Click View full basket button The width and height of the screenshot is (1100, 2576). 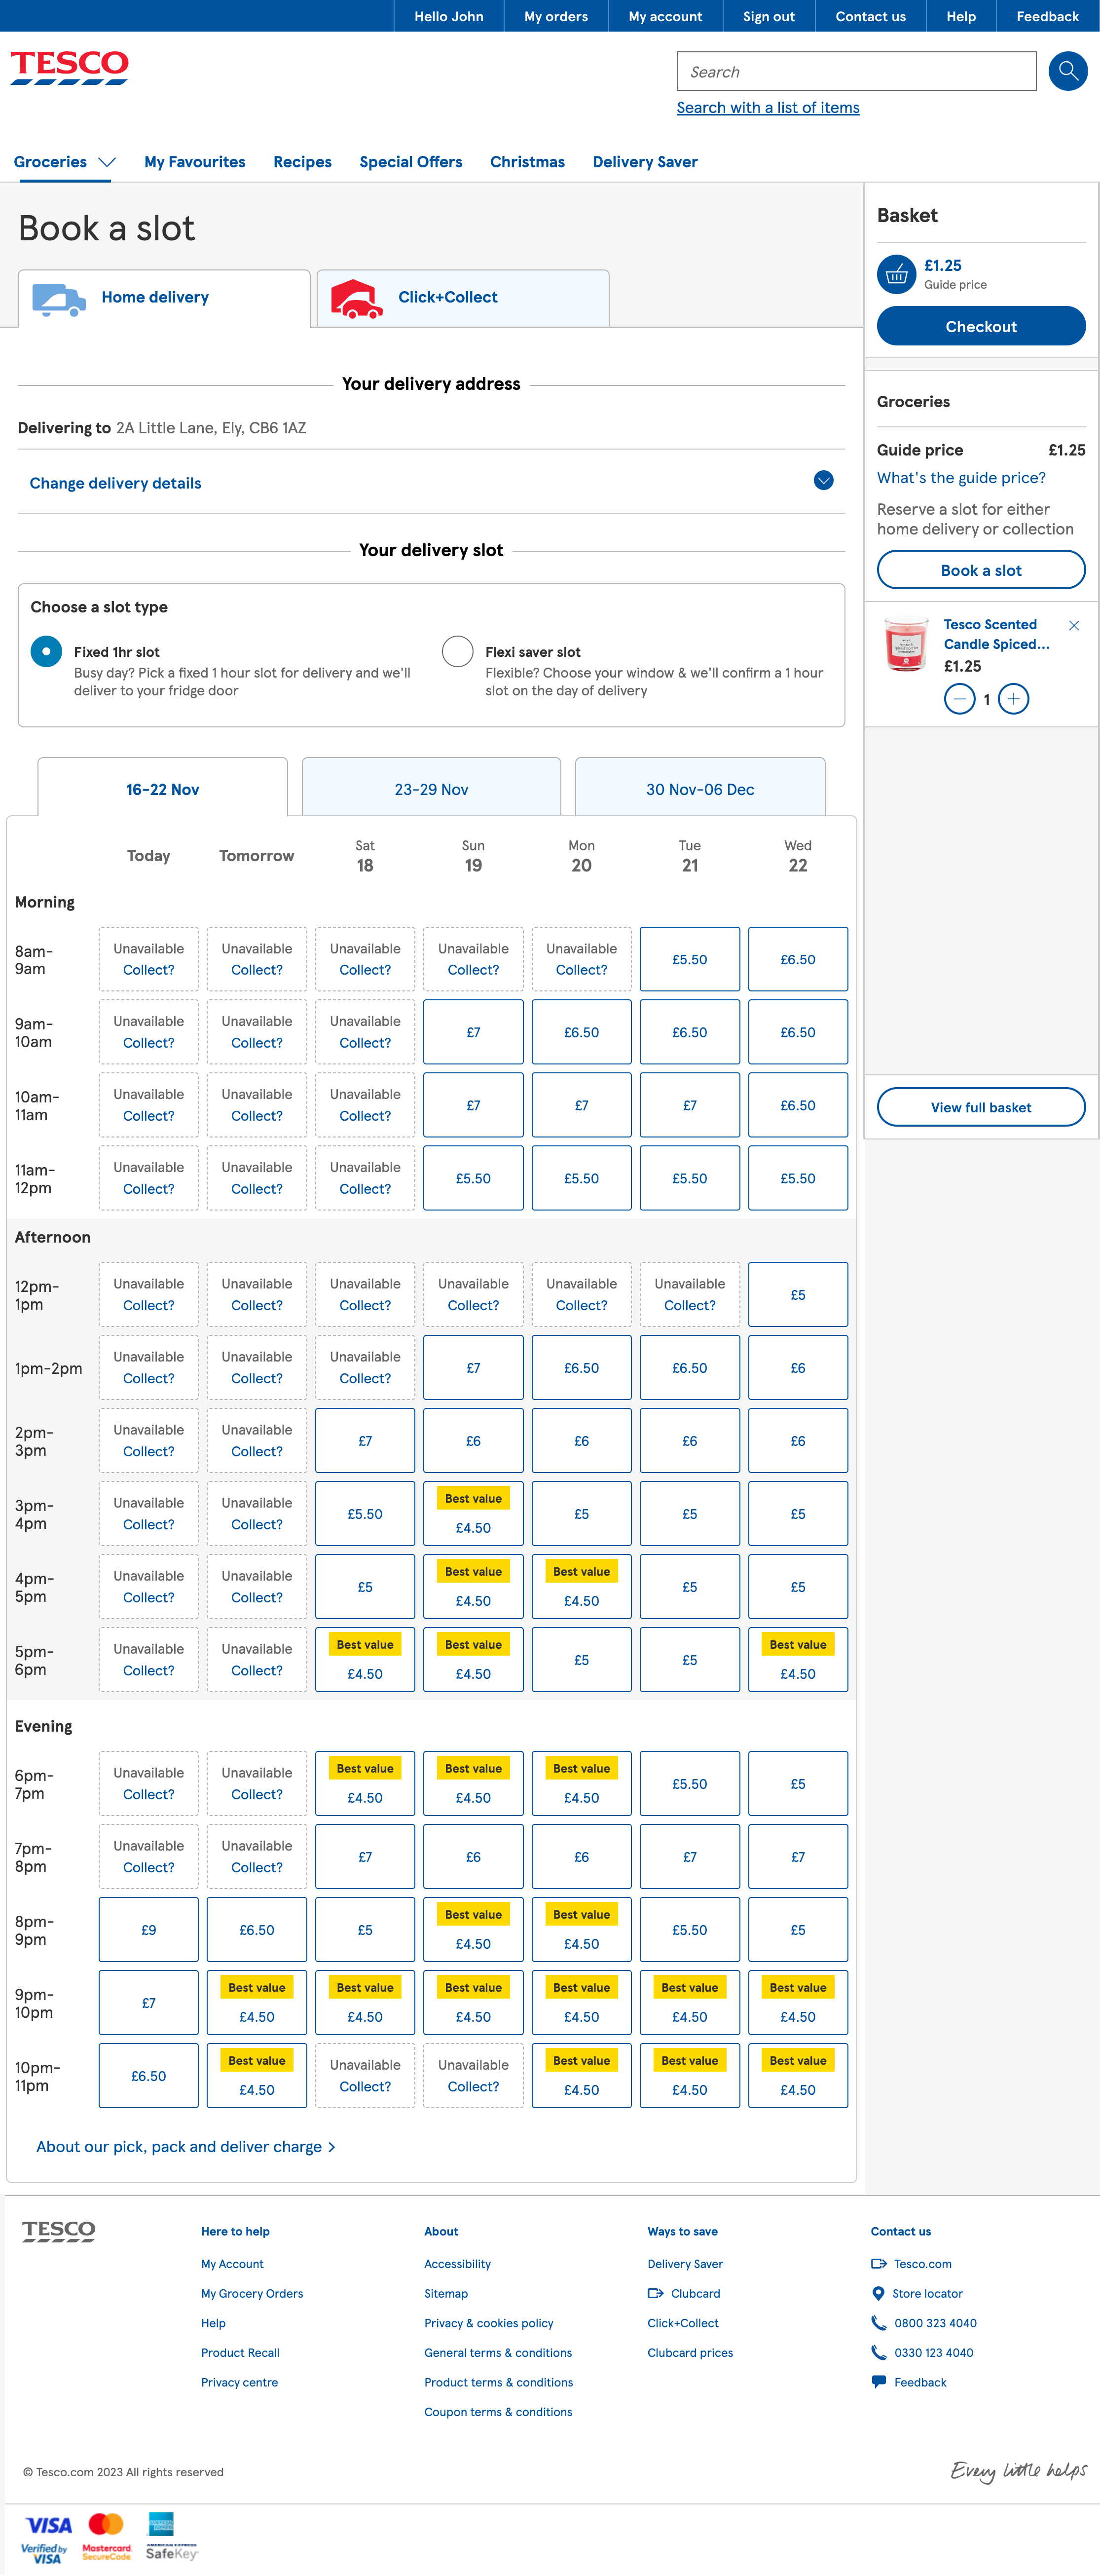tap(980, 1107)
